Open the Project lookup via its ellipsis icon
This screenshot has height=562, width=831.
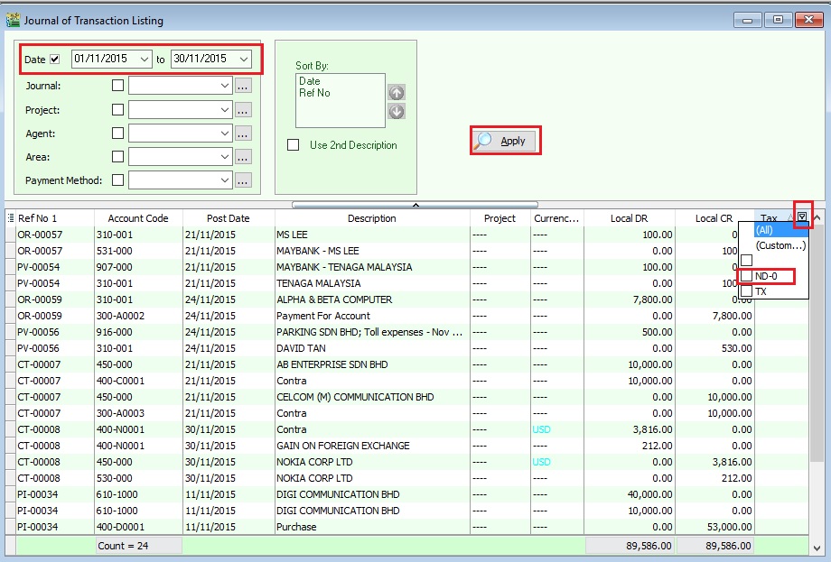coord(241,108)
